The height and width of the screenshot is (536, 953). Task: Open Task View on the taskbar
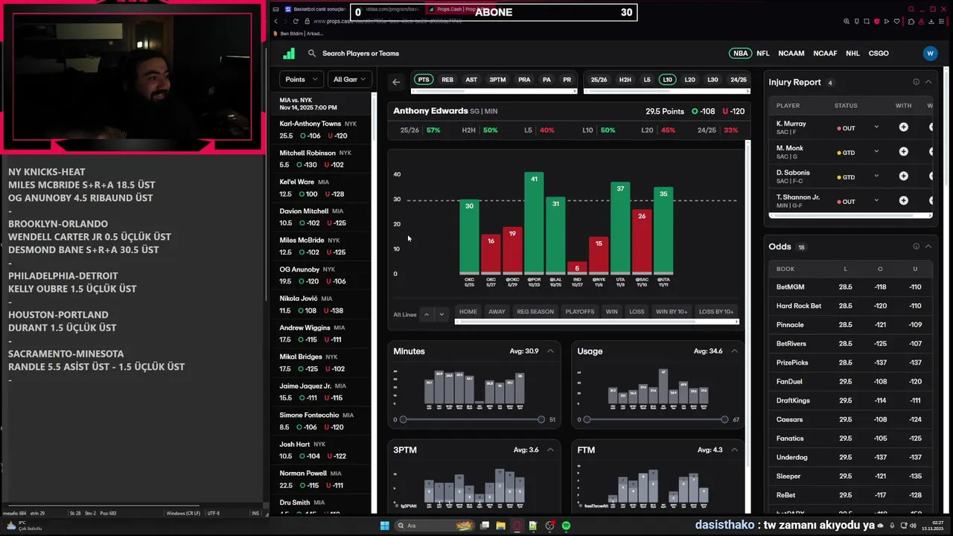pos(485,526)
